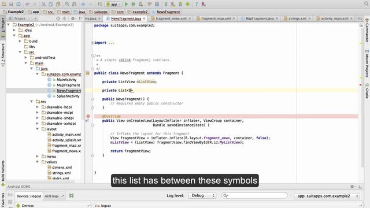Click the restart icon beside ADB logs
This screenshot has width=370, height=208.
[71, 195]
